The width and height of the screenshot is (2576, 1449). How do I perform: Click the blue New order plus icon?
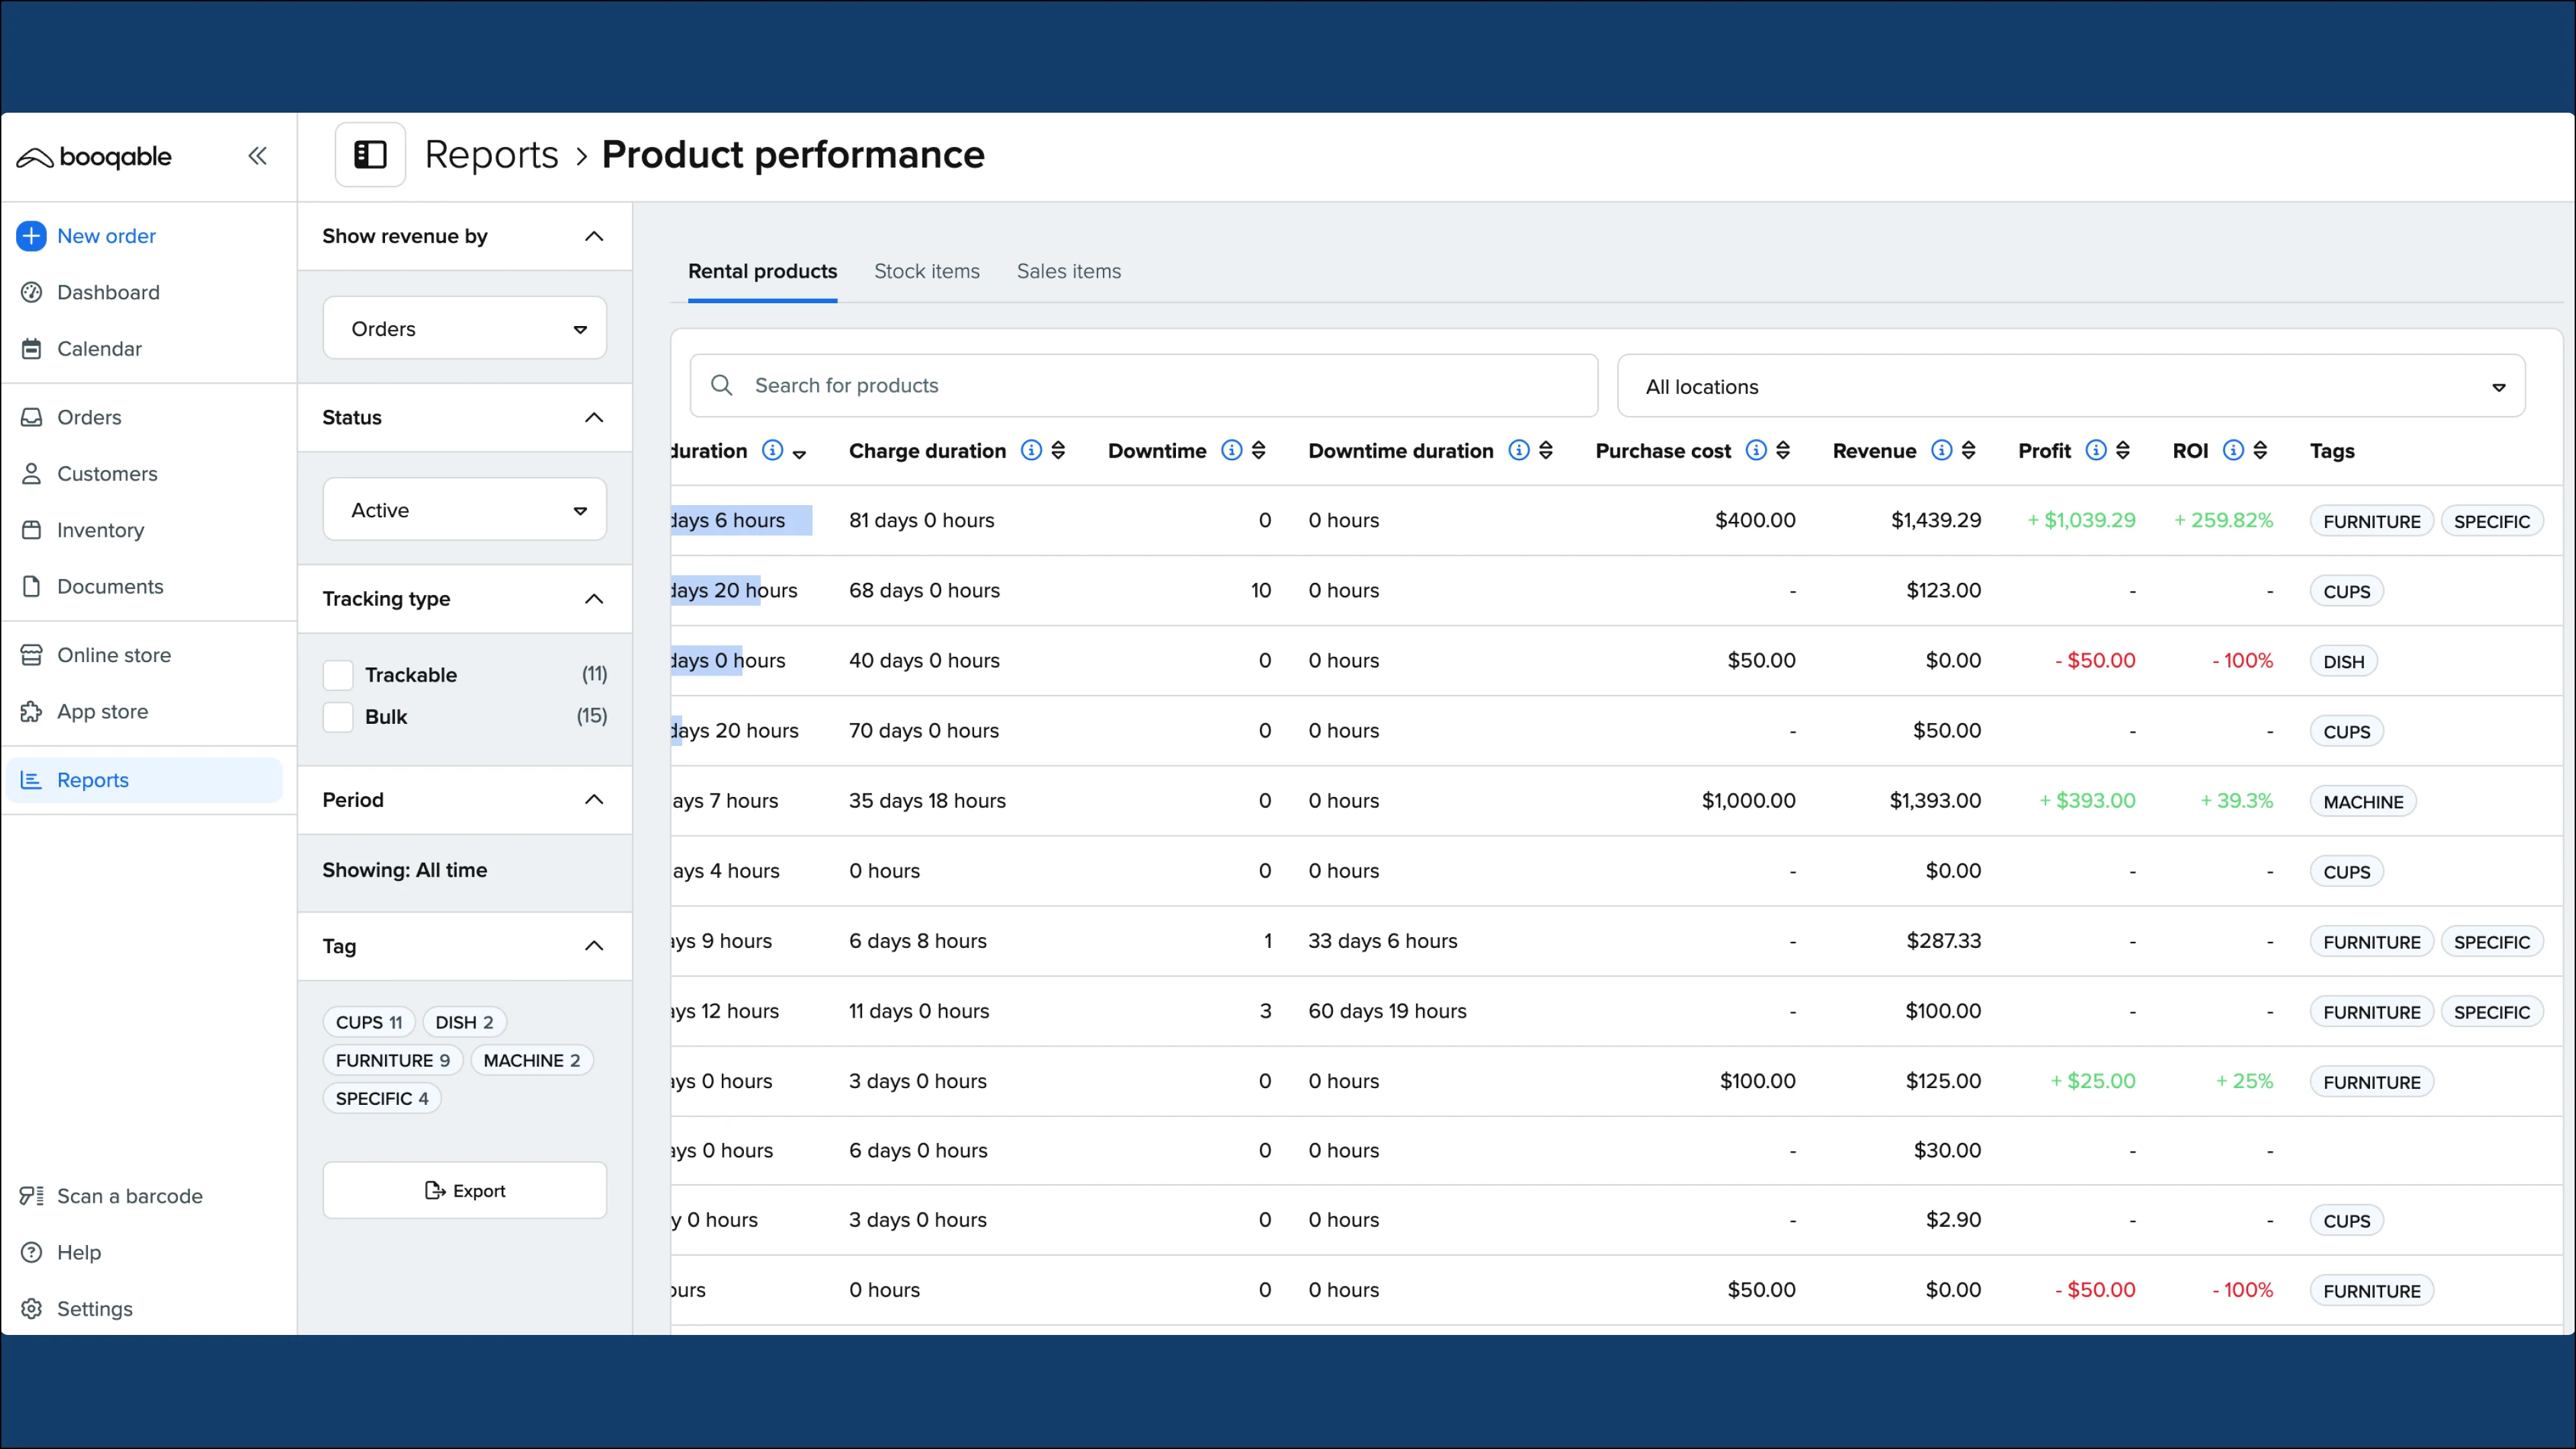point(31,236)
